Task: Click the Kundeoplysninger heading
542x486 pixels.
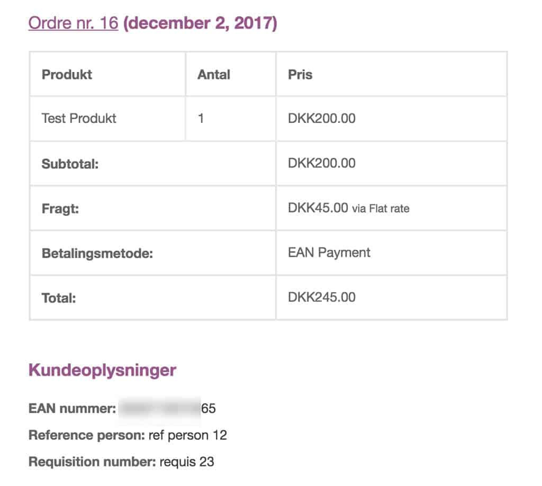Action: [102, 371]
